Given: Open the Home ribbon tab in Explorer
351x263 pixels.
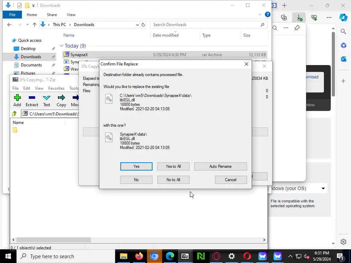Looking at the screenshot, I should (32, 15).
